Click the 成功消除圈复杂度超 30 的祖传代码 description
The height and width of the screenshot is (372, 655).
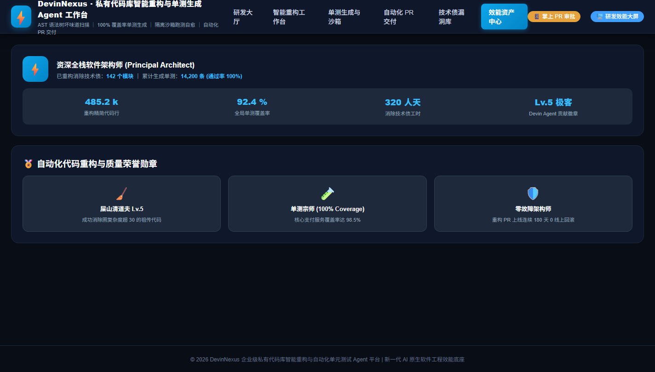121,220
